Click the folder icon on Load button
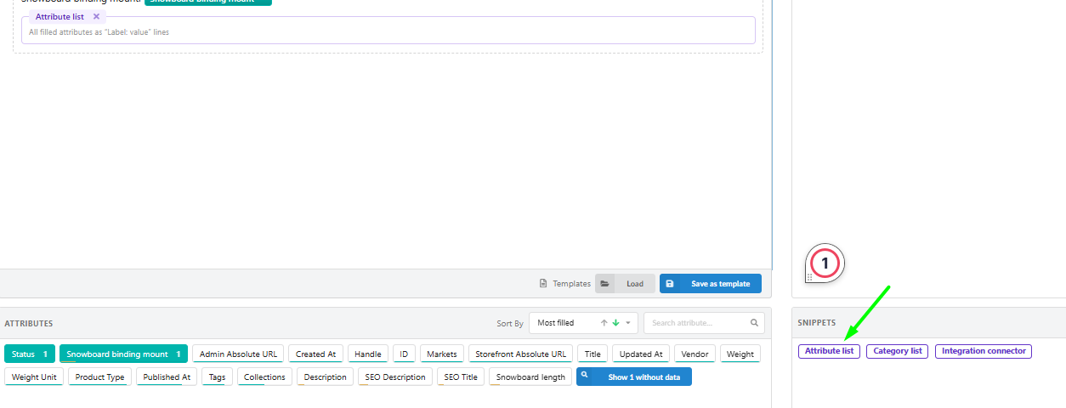The height and width of the screenshot is (408, 1066). [x=605, y=284]
